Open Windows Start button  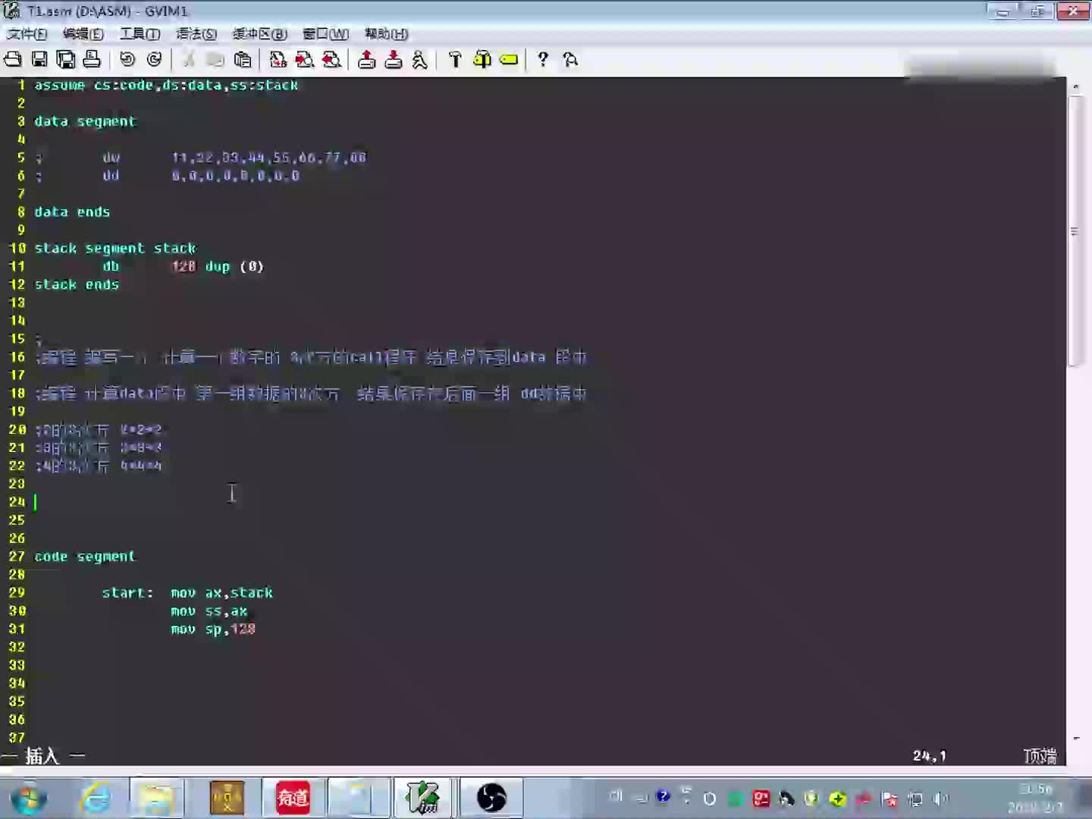pos(29,799)
